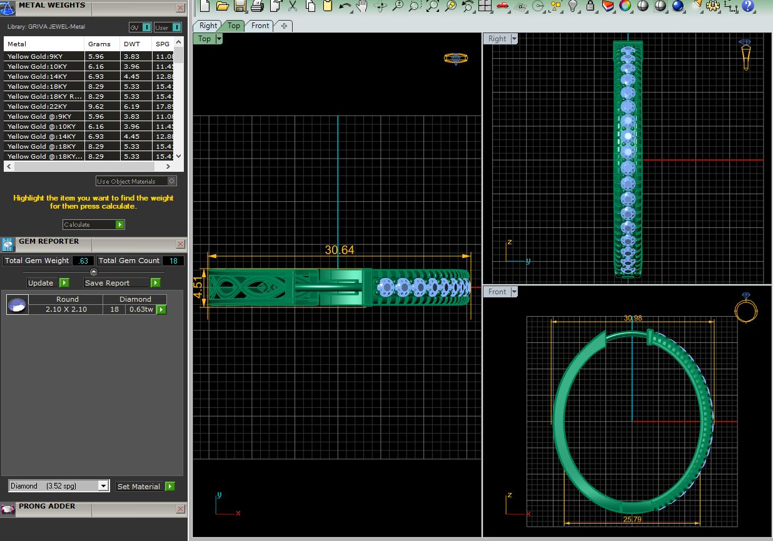773x541 pixels.
Task: Click the Undo arrow icon
Action: point(345,6)
